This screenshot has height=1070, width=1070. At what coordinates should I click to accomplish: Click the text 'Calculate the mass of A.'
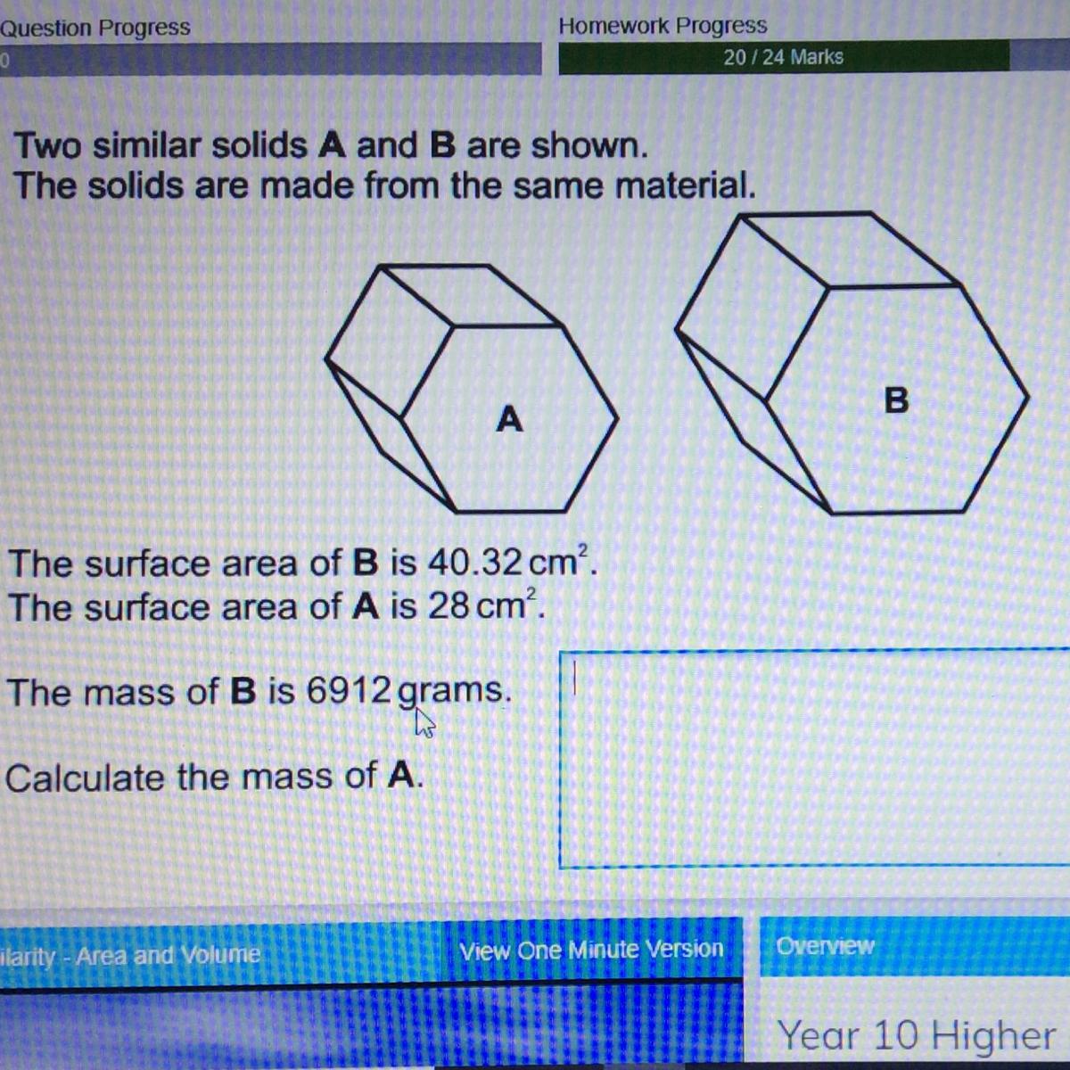pyautogui.click(x=214, y=777)
